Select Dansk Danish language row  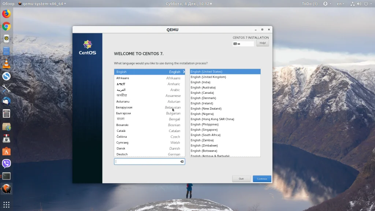pyautogui.click(x=149, y=148)
